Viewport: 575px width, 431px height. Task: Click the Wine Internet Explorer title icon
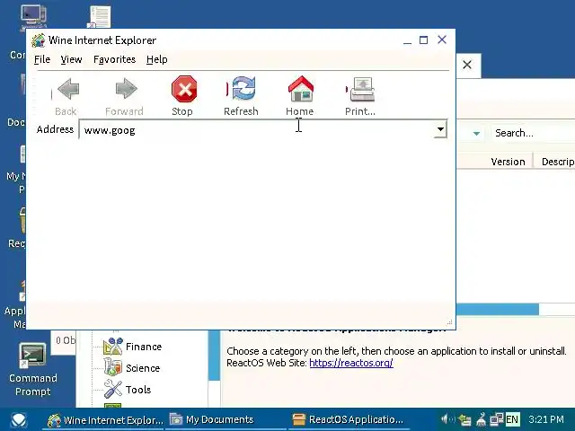click(38, 40)
